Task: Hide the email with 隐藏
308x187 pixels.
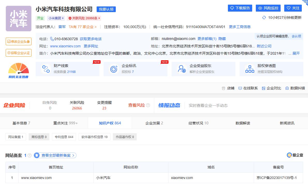Action: [222, 39]
